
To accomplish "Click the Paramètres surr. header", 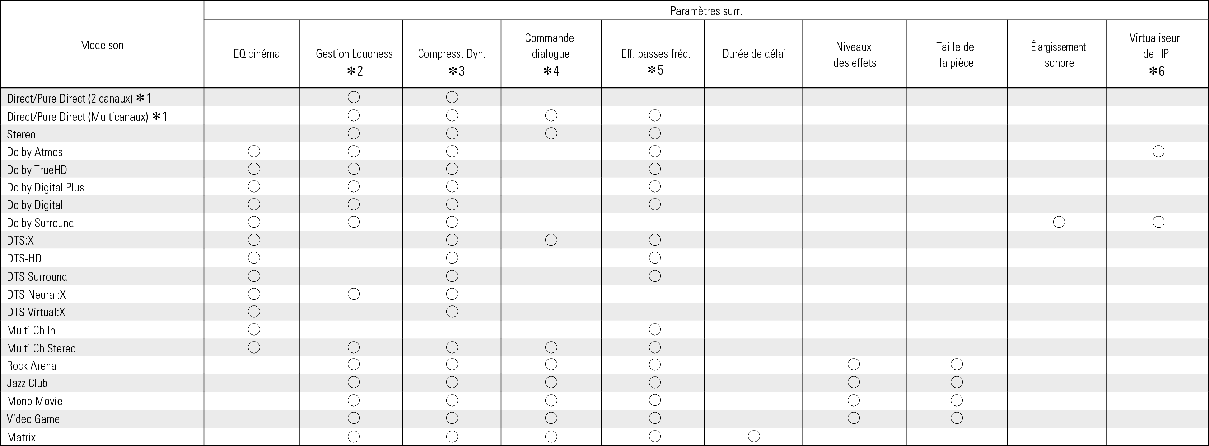I will (706, 11).
